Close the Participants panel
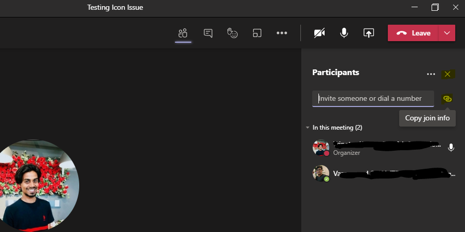This screenshot has width=465, height=232. 448,74
